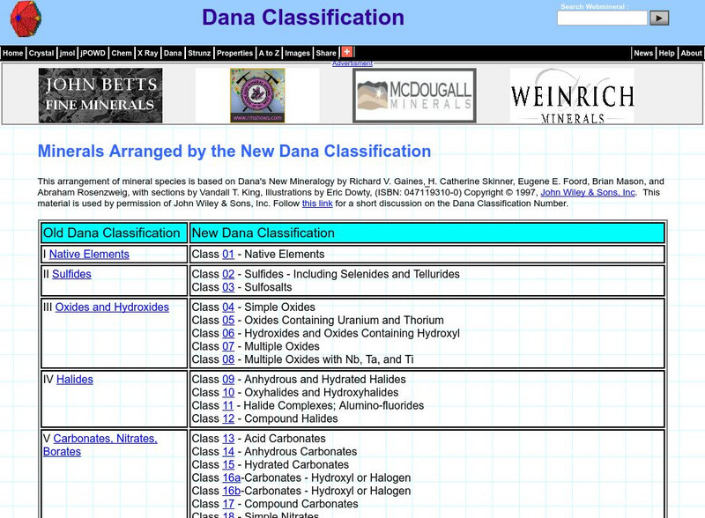Open Class 06 Hydroxides link
The height and width of the screenshot is (518, 705).
click(x=228, y=333)
